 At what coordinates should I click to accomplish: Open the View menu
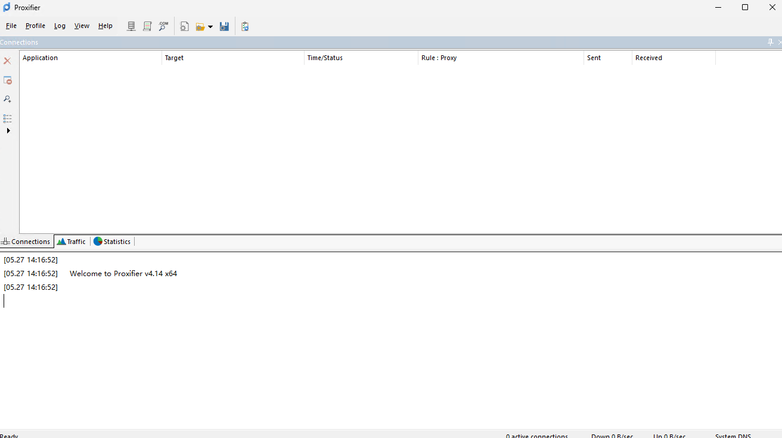click(x=82, y=26)
